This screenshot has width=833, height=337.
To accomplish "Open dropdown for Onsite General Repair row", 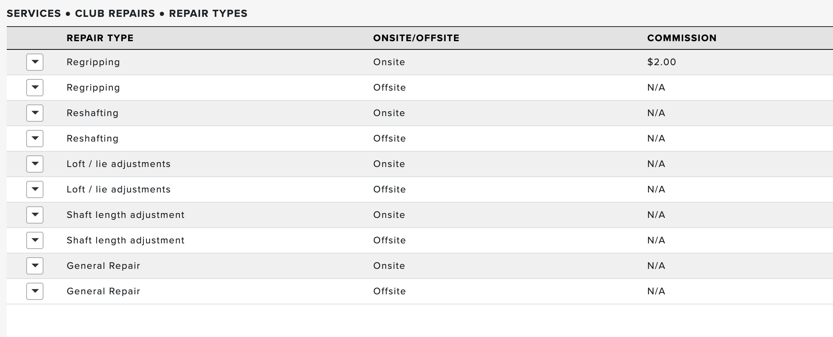I will coord(35,266).
